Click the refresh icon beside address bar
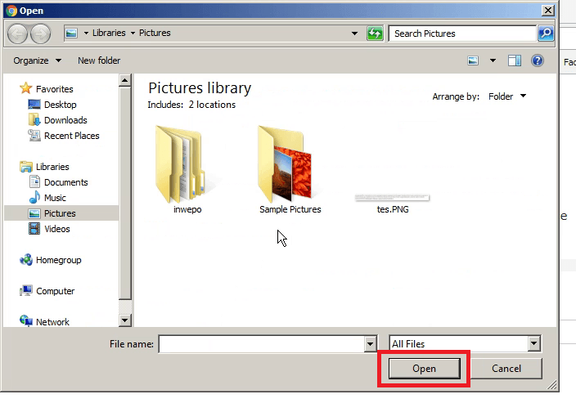 tap(375, 34)
